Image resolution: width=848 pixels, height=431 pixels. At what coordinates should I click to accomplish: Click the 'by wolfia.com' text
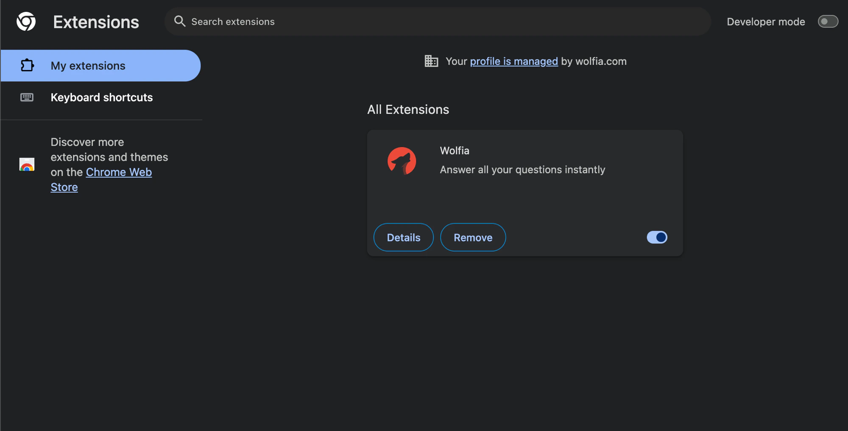point(594,62)
